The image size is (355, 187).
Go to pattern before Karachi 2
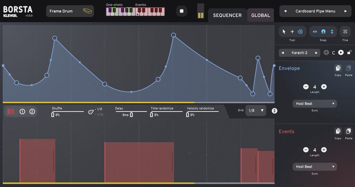point(283,53)
